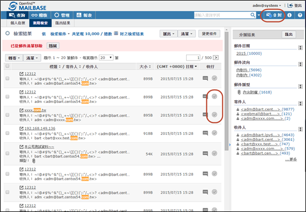Click the check-circle icon on the 本公司測試資料~~ row
Viewport: 306px width, 212px height.
(x=214, y=153)
